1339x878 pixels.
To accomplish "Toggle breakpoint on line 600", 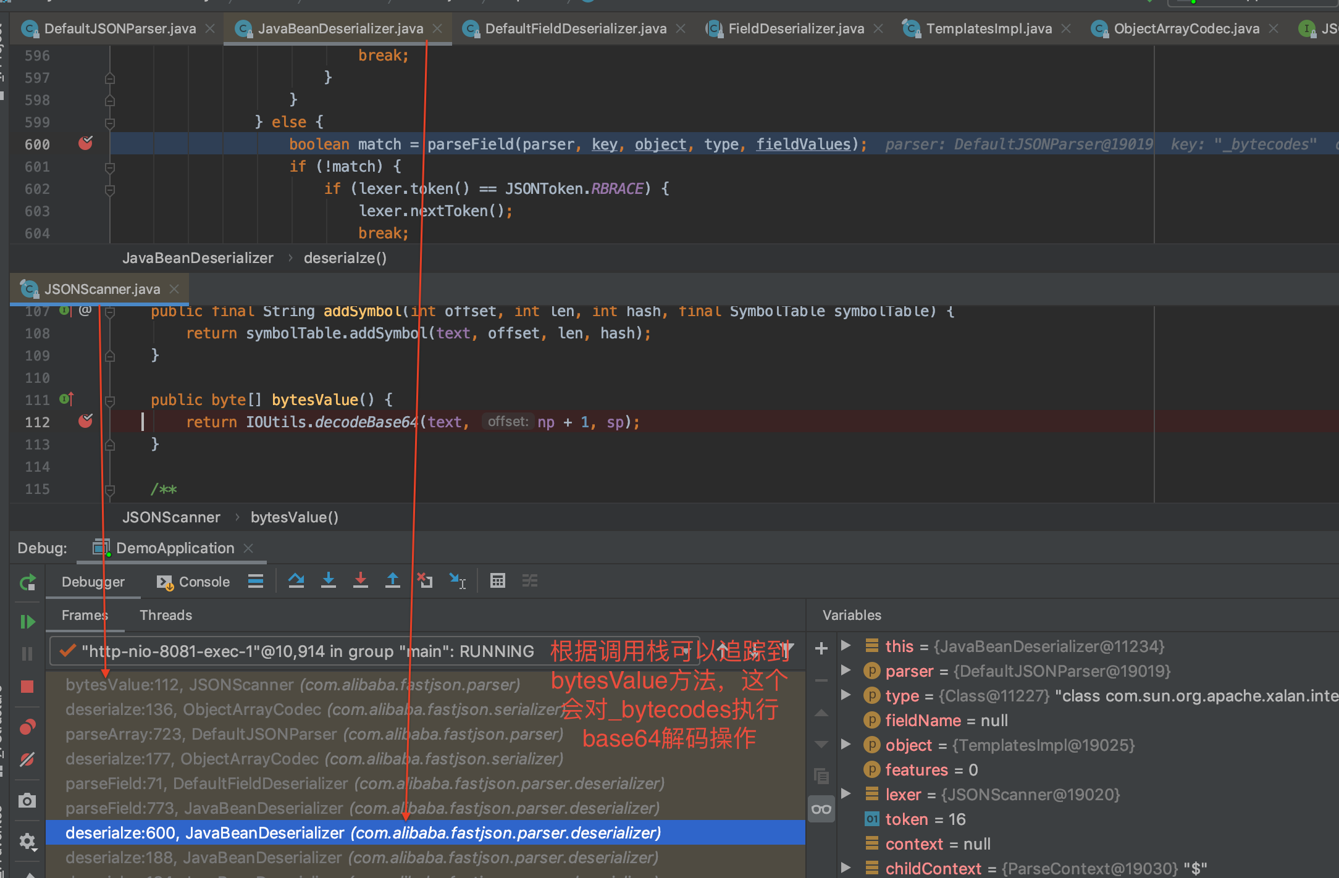I will 86,143.
